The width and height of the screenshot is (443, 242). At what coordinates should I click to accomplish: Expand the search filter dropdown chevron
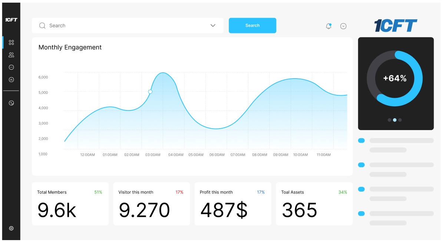pos(212,26)
